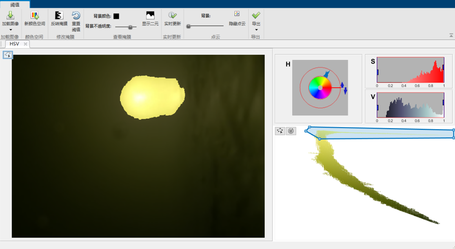Click the Load Image (加载图像) icon

coord(10,15)
